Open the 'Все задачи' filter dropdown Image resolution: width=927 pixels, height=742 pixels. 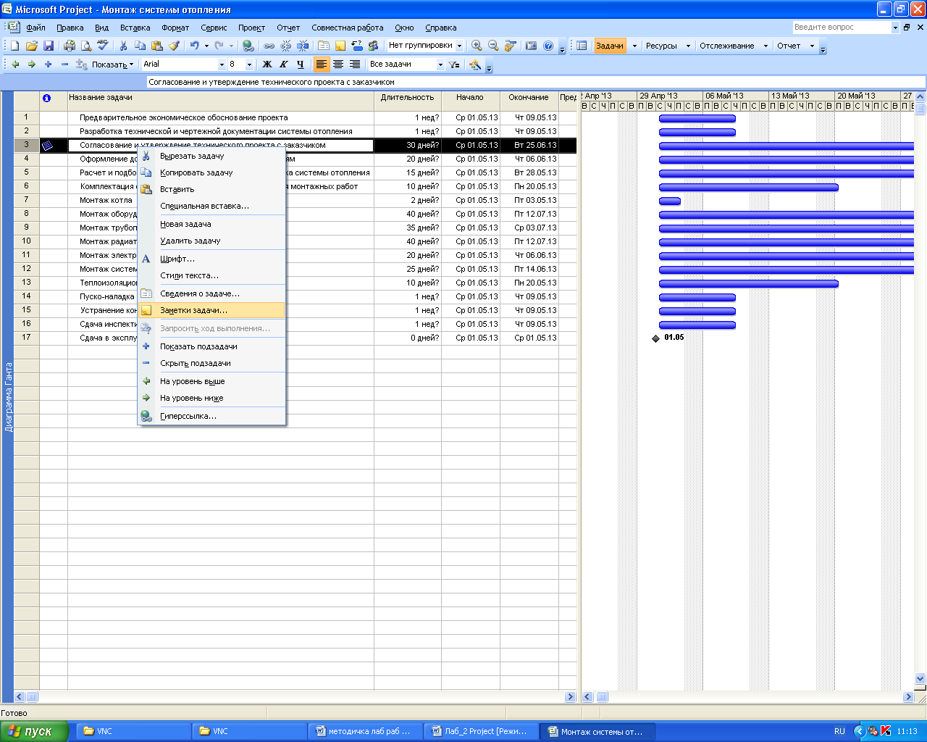(440, 64)
